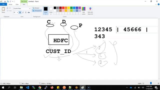The width and height of the screenshot is (160, 90).
Task: Select Opaque background option
Action: tap(36, 8)
